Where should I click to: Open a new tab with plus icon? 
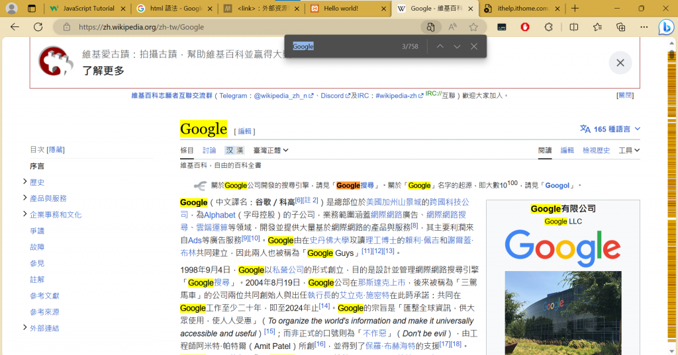575,8
